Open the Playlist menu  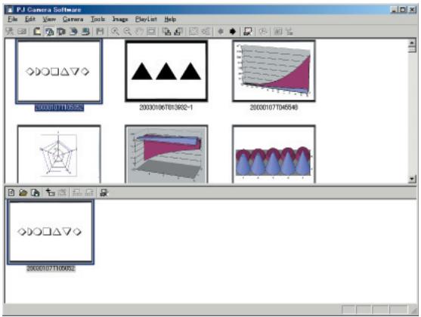coord(146,20)
